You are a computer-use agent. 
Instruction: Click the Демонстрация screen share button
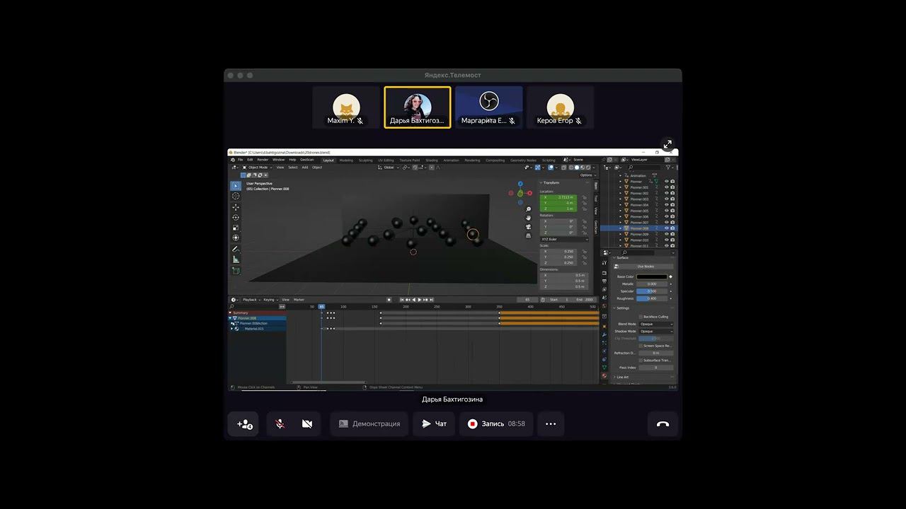[x=369, y=424]
